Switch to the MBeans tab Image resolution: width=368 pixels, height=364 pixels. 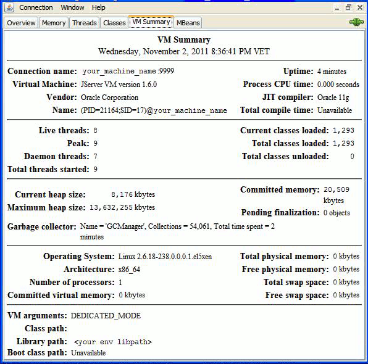(x=188, y=23)
